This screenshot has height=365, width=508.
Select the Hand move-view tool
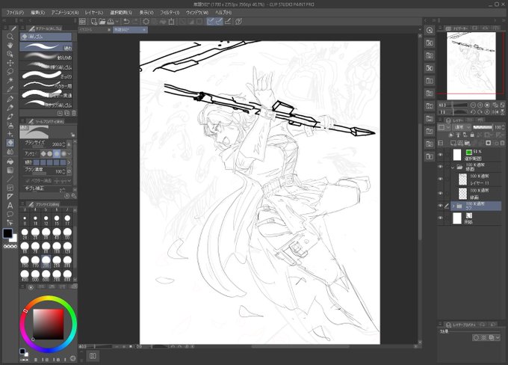[x=10, y=45]
